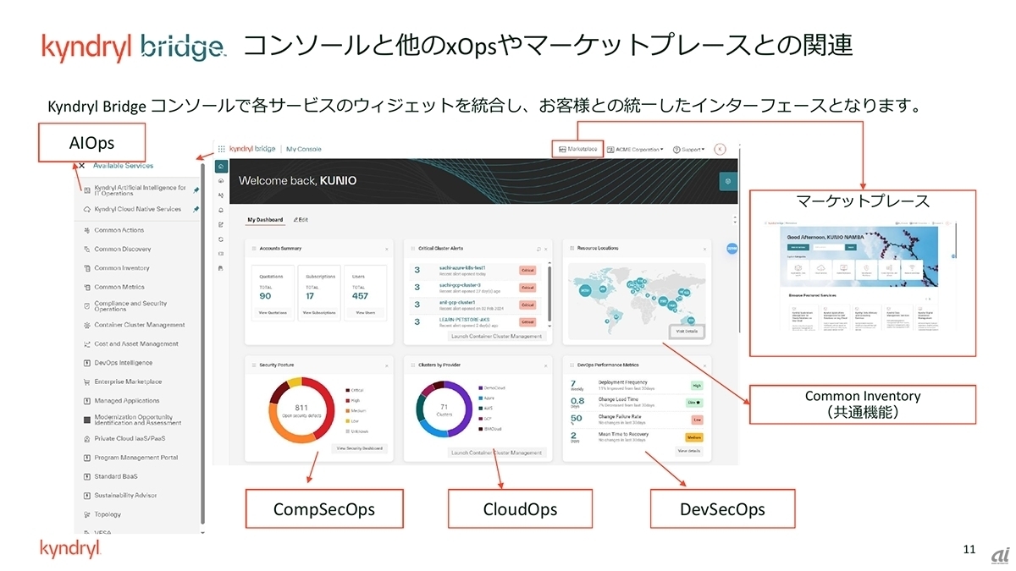Unpin Kyndryl Artificial Intelligence for IT Operations
The width and height of the screenshot is (1016, 571).
196,190
